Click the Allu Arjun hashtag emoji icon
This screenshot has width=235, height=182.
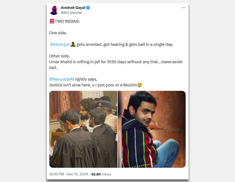point(73,45)
